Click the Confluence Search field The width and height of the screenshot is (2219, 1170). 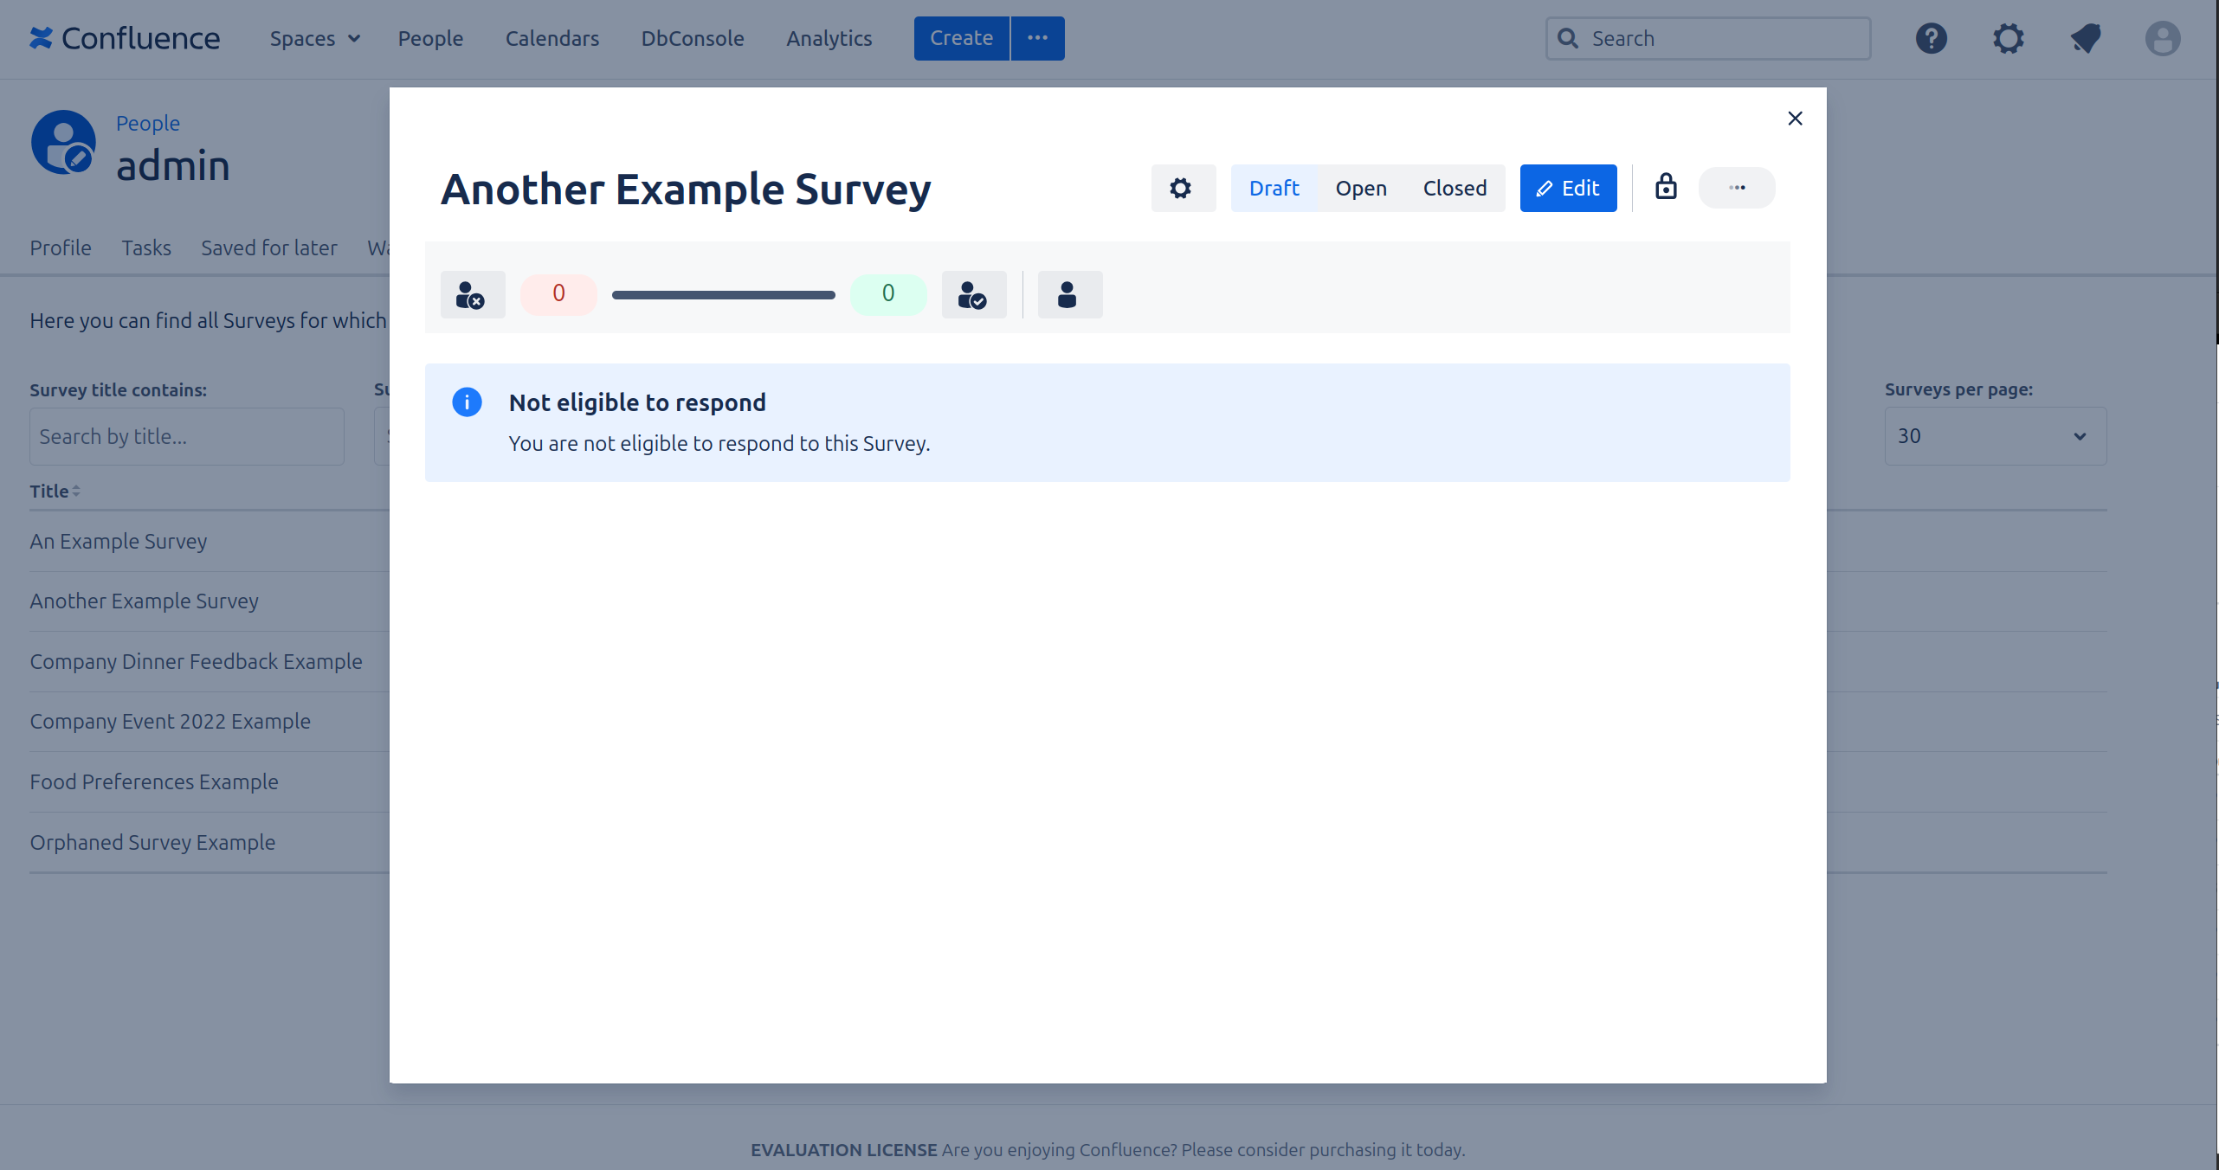[x=1707, y=39]
